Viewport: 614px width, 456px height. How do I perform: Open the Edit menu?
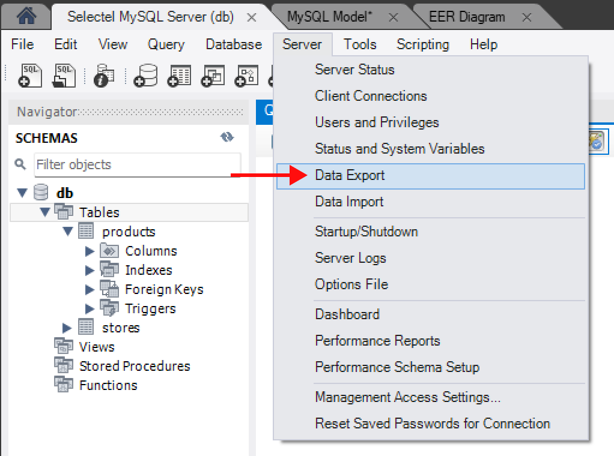pos(66,44)
